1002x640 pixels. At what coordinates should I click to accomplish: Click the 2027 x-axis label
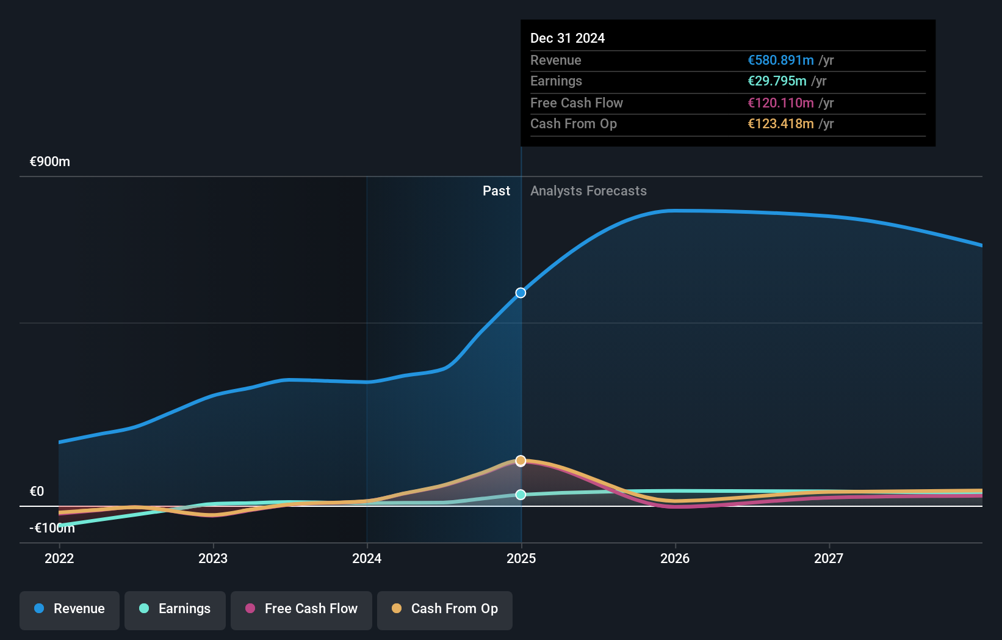[x=829, y=559]
